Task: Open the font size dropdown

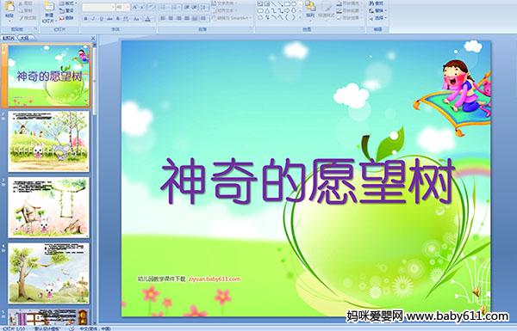Action: point(123,7)
